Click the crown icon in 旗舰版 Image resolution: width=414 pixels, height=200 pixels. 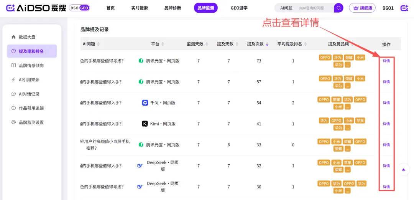click(x=356, y=8)
